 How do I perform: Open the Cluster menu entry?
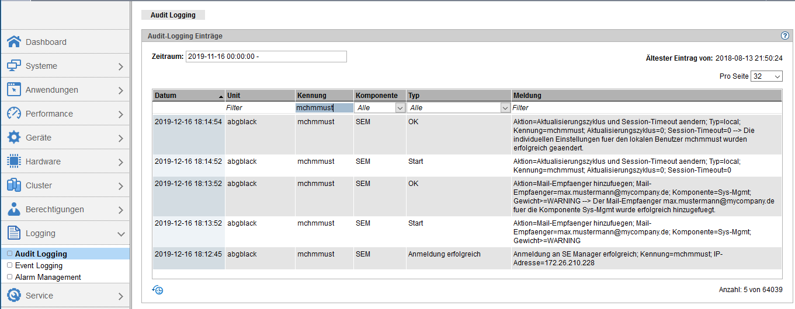coord(65,185)
